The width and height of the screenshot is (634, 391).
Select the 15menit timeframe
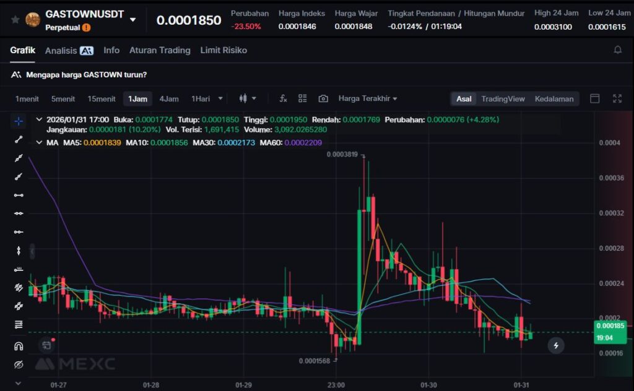tap(102, 99)
